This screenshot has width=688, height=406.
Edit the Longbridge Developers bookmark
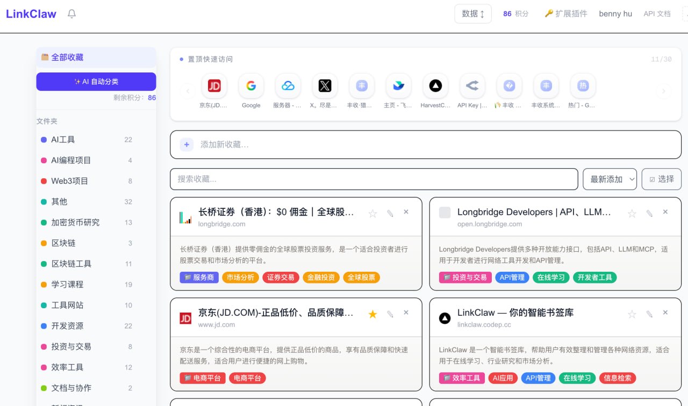(x=649, y=213)
